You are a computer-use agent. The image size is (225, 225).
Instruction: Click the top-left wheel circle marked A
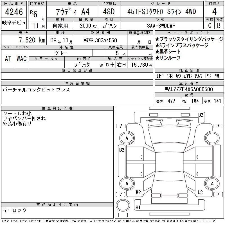(127, 138)
